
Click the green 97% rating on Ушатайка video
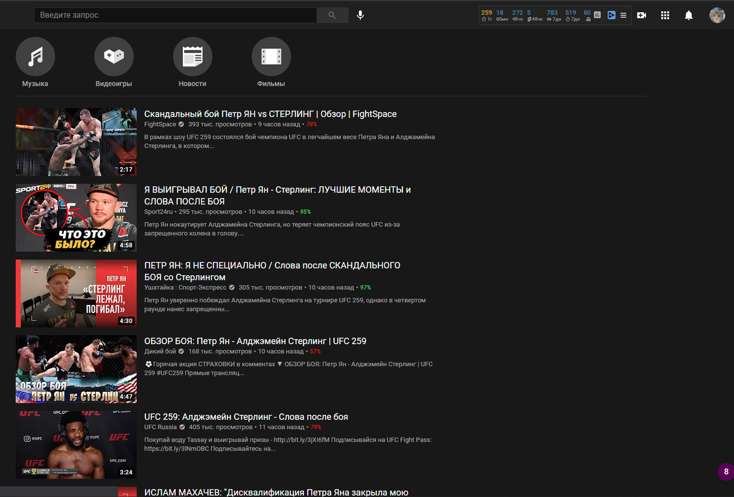365,287
